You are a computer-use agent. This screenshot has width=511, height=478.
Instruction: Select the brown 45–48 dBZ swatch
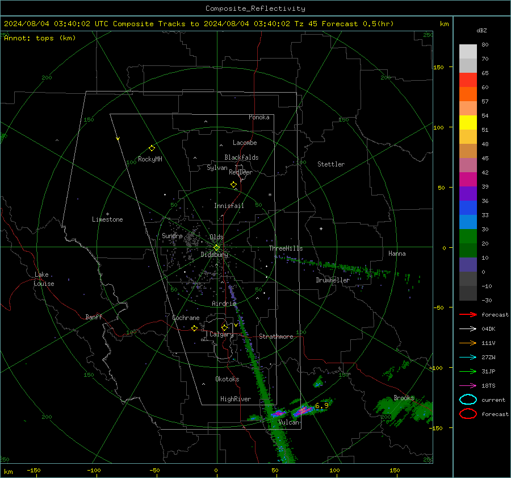click(468, 151)
